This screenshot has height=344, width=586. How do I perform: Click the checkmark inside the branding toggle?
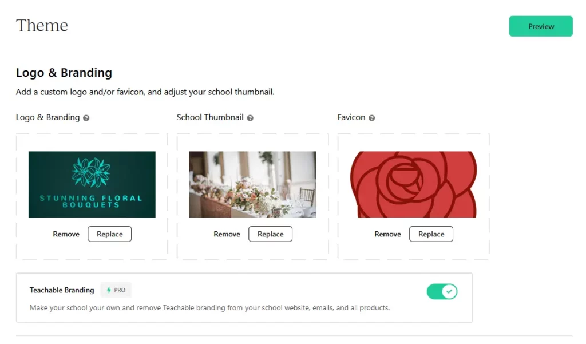pyautogui.click(x=448, y=291)
